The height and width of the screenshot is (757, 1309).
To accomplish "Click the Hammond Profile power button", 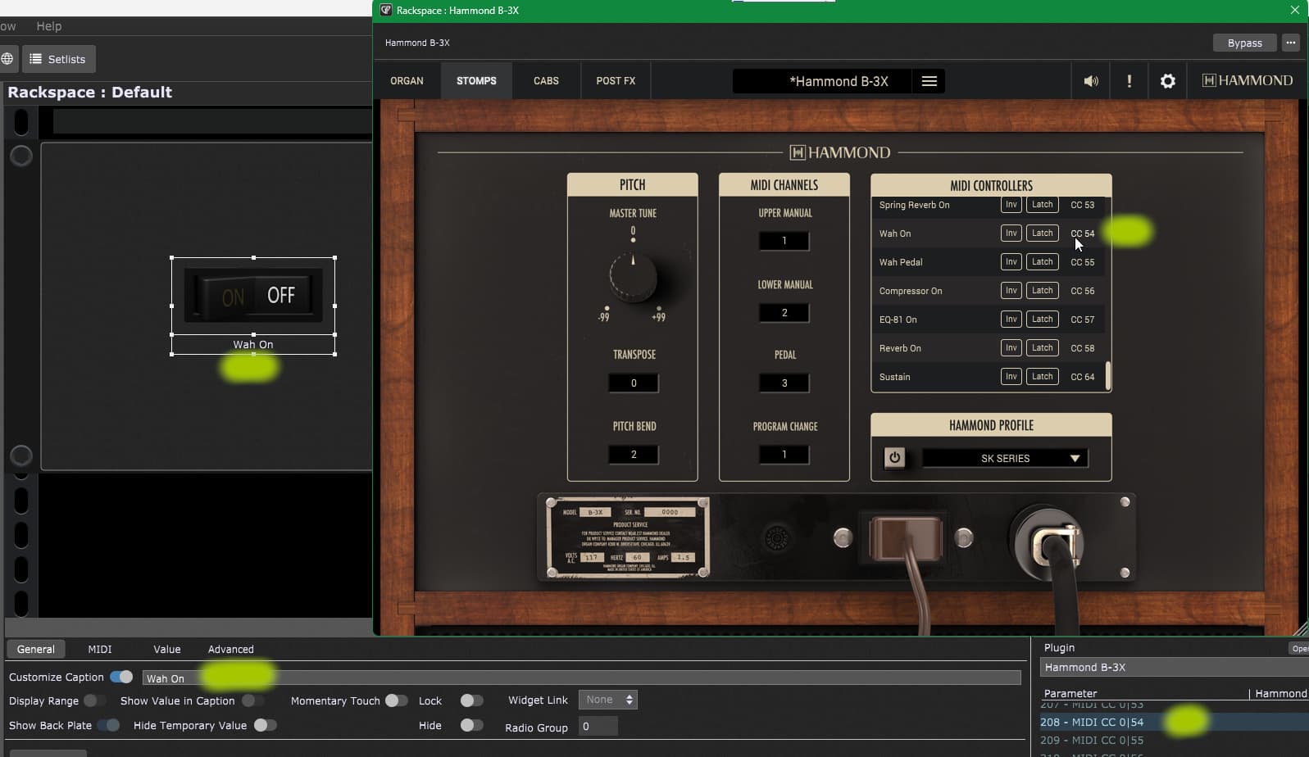I will pyautogui.click(x=894, y=458).
